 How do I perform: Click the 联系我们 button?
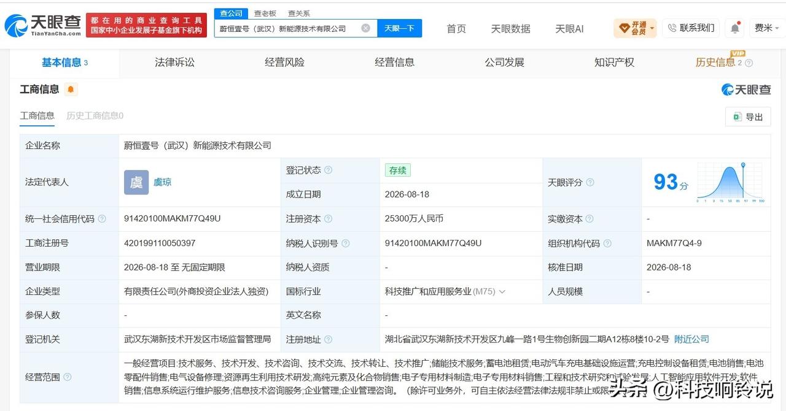(x=691, y=28)
